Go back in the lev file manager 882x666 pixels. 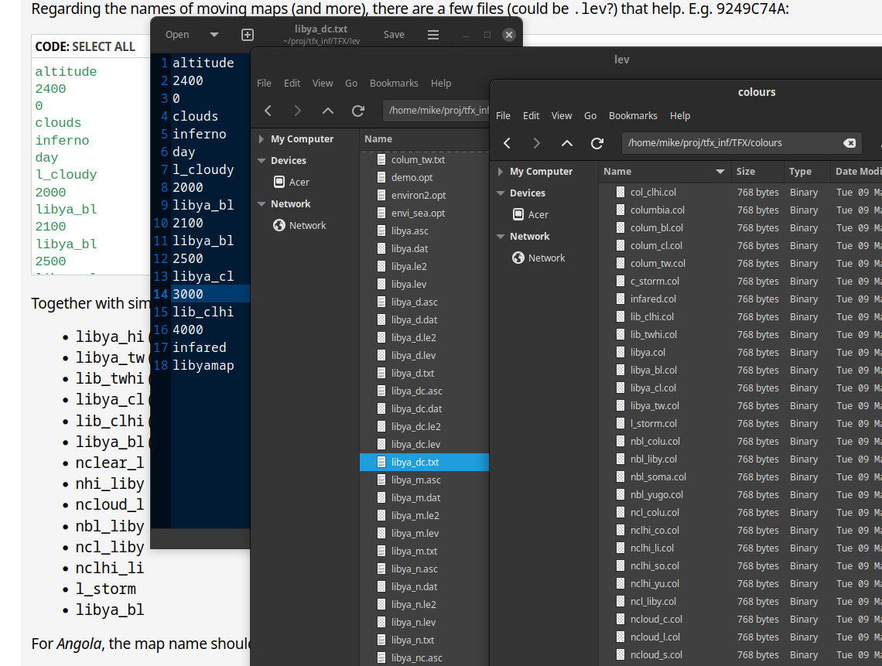268,111
